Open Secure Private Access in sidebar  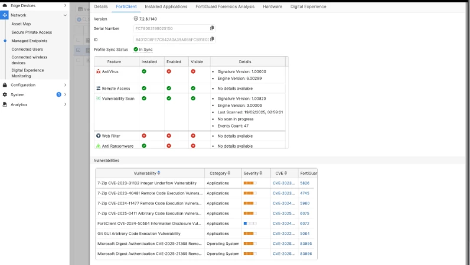31,32
